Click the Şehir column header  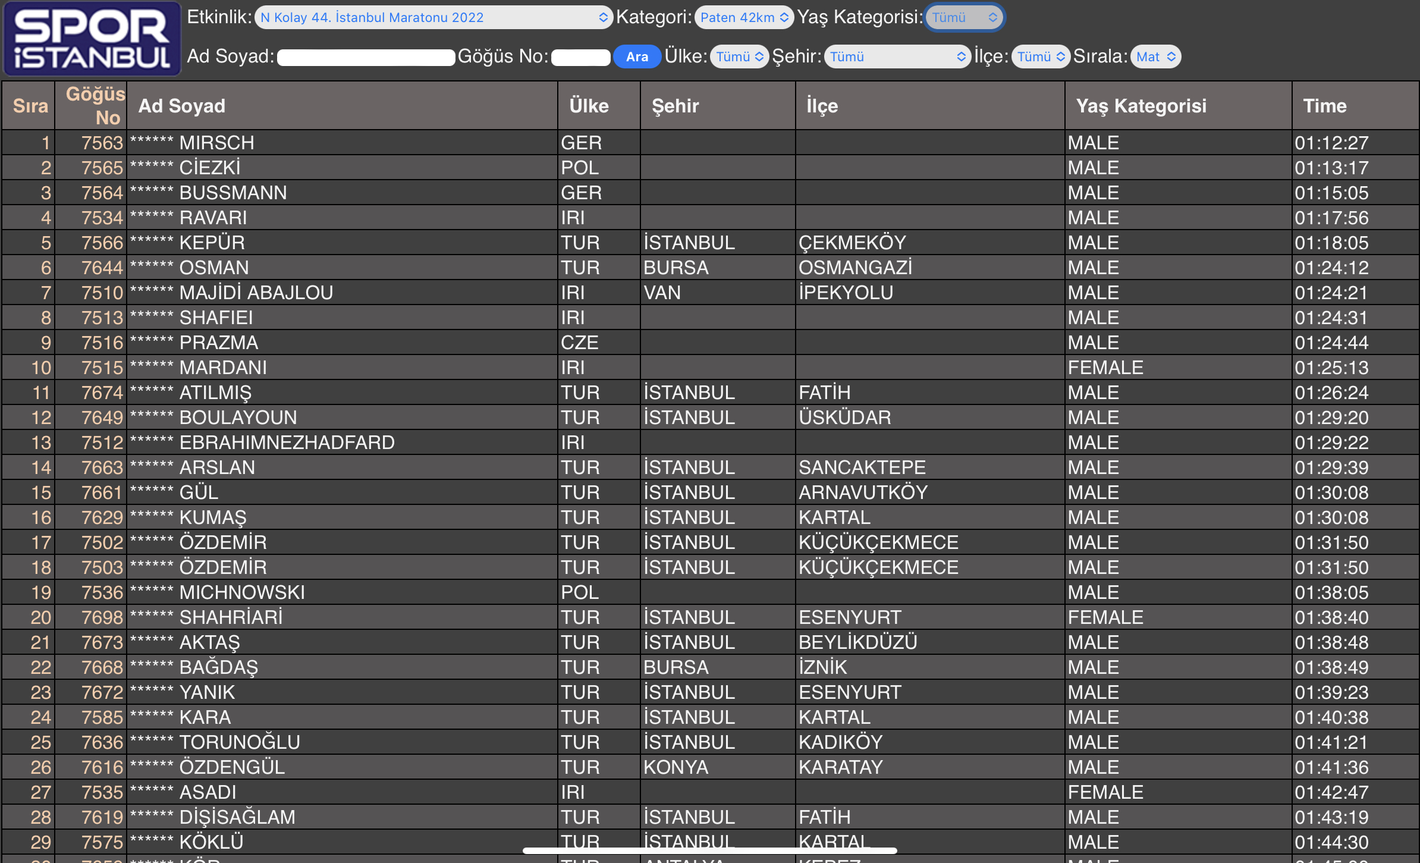718,106
